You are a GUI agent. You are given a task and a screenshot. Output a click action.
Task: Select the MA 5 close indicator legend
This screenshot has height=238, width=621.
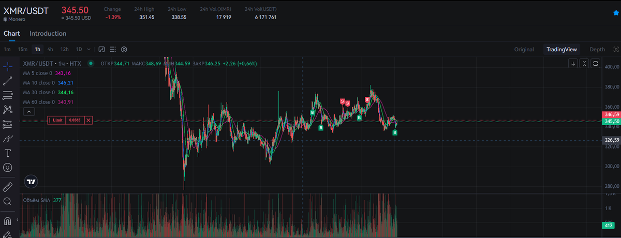click(47, 73)
